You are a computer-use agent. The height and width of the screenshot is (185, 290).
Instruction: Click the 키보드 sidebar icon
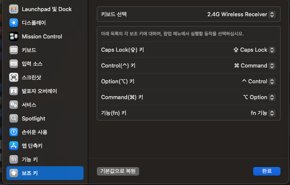point(14,50)
